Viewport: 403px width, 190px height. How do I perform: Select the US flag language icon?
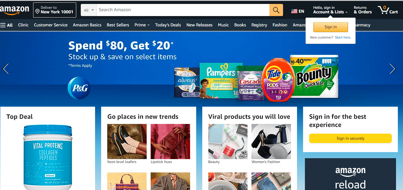[x=294, y=11]
